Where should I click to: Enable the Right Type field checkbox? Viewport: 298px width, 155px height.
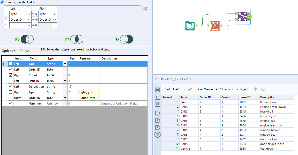click(x=11, y=92)
